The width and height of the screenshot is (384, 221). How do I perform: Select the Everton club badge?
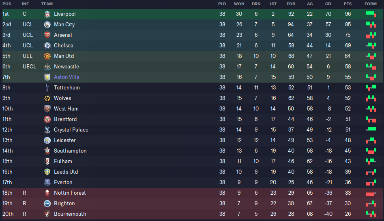[47, 183]
